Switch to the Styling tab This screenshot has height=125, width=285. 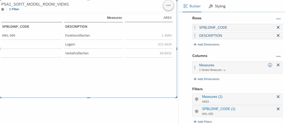(x=217, y=6)
